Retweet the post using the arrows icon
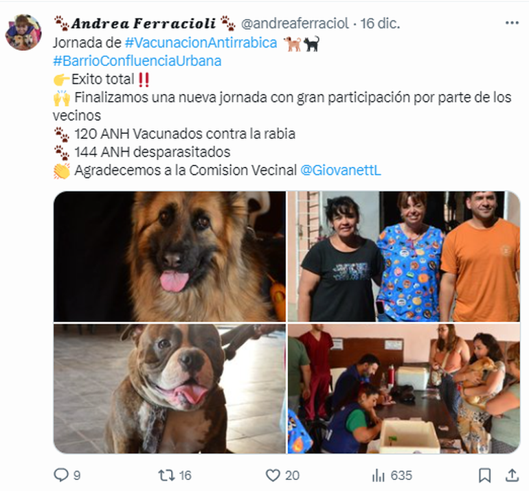 point(166,475)
